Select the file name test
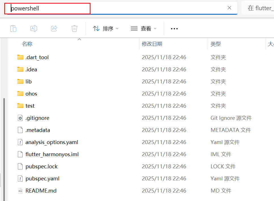Screen dimensions: 274x201 (x=30, y=106)
